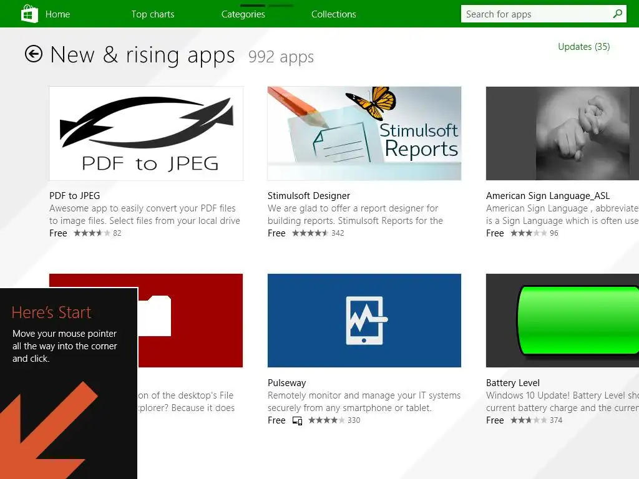Click the Battery Level title
This screenshot has width=639, height=479.
click(513, 383)
